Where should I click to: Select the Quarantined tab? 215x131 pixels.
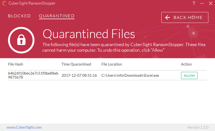tap(57, 16)
